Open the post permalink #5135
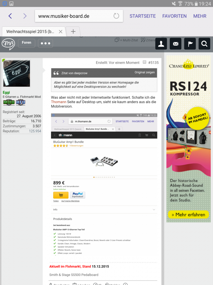 pos(154,63)
